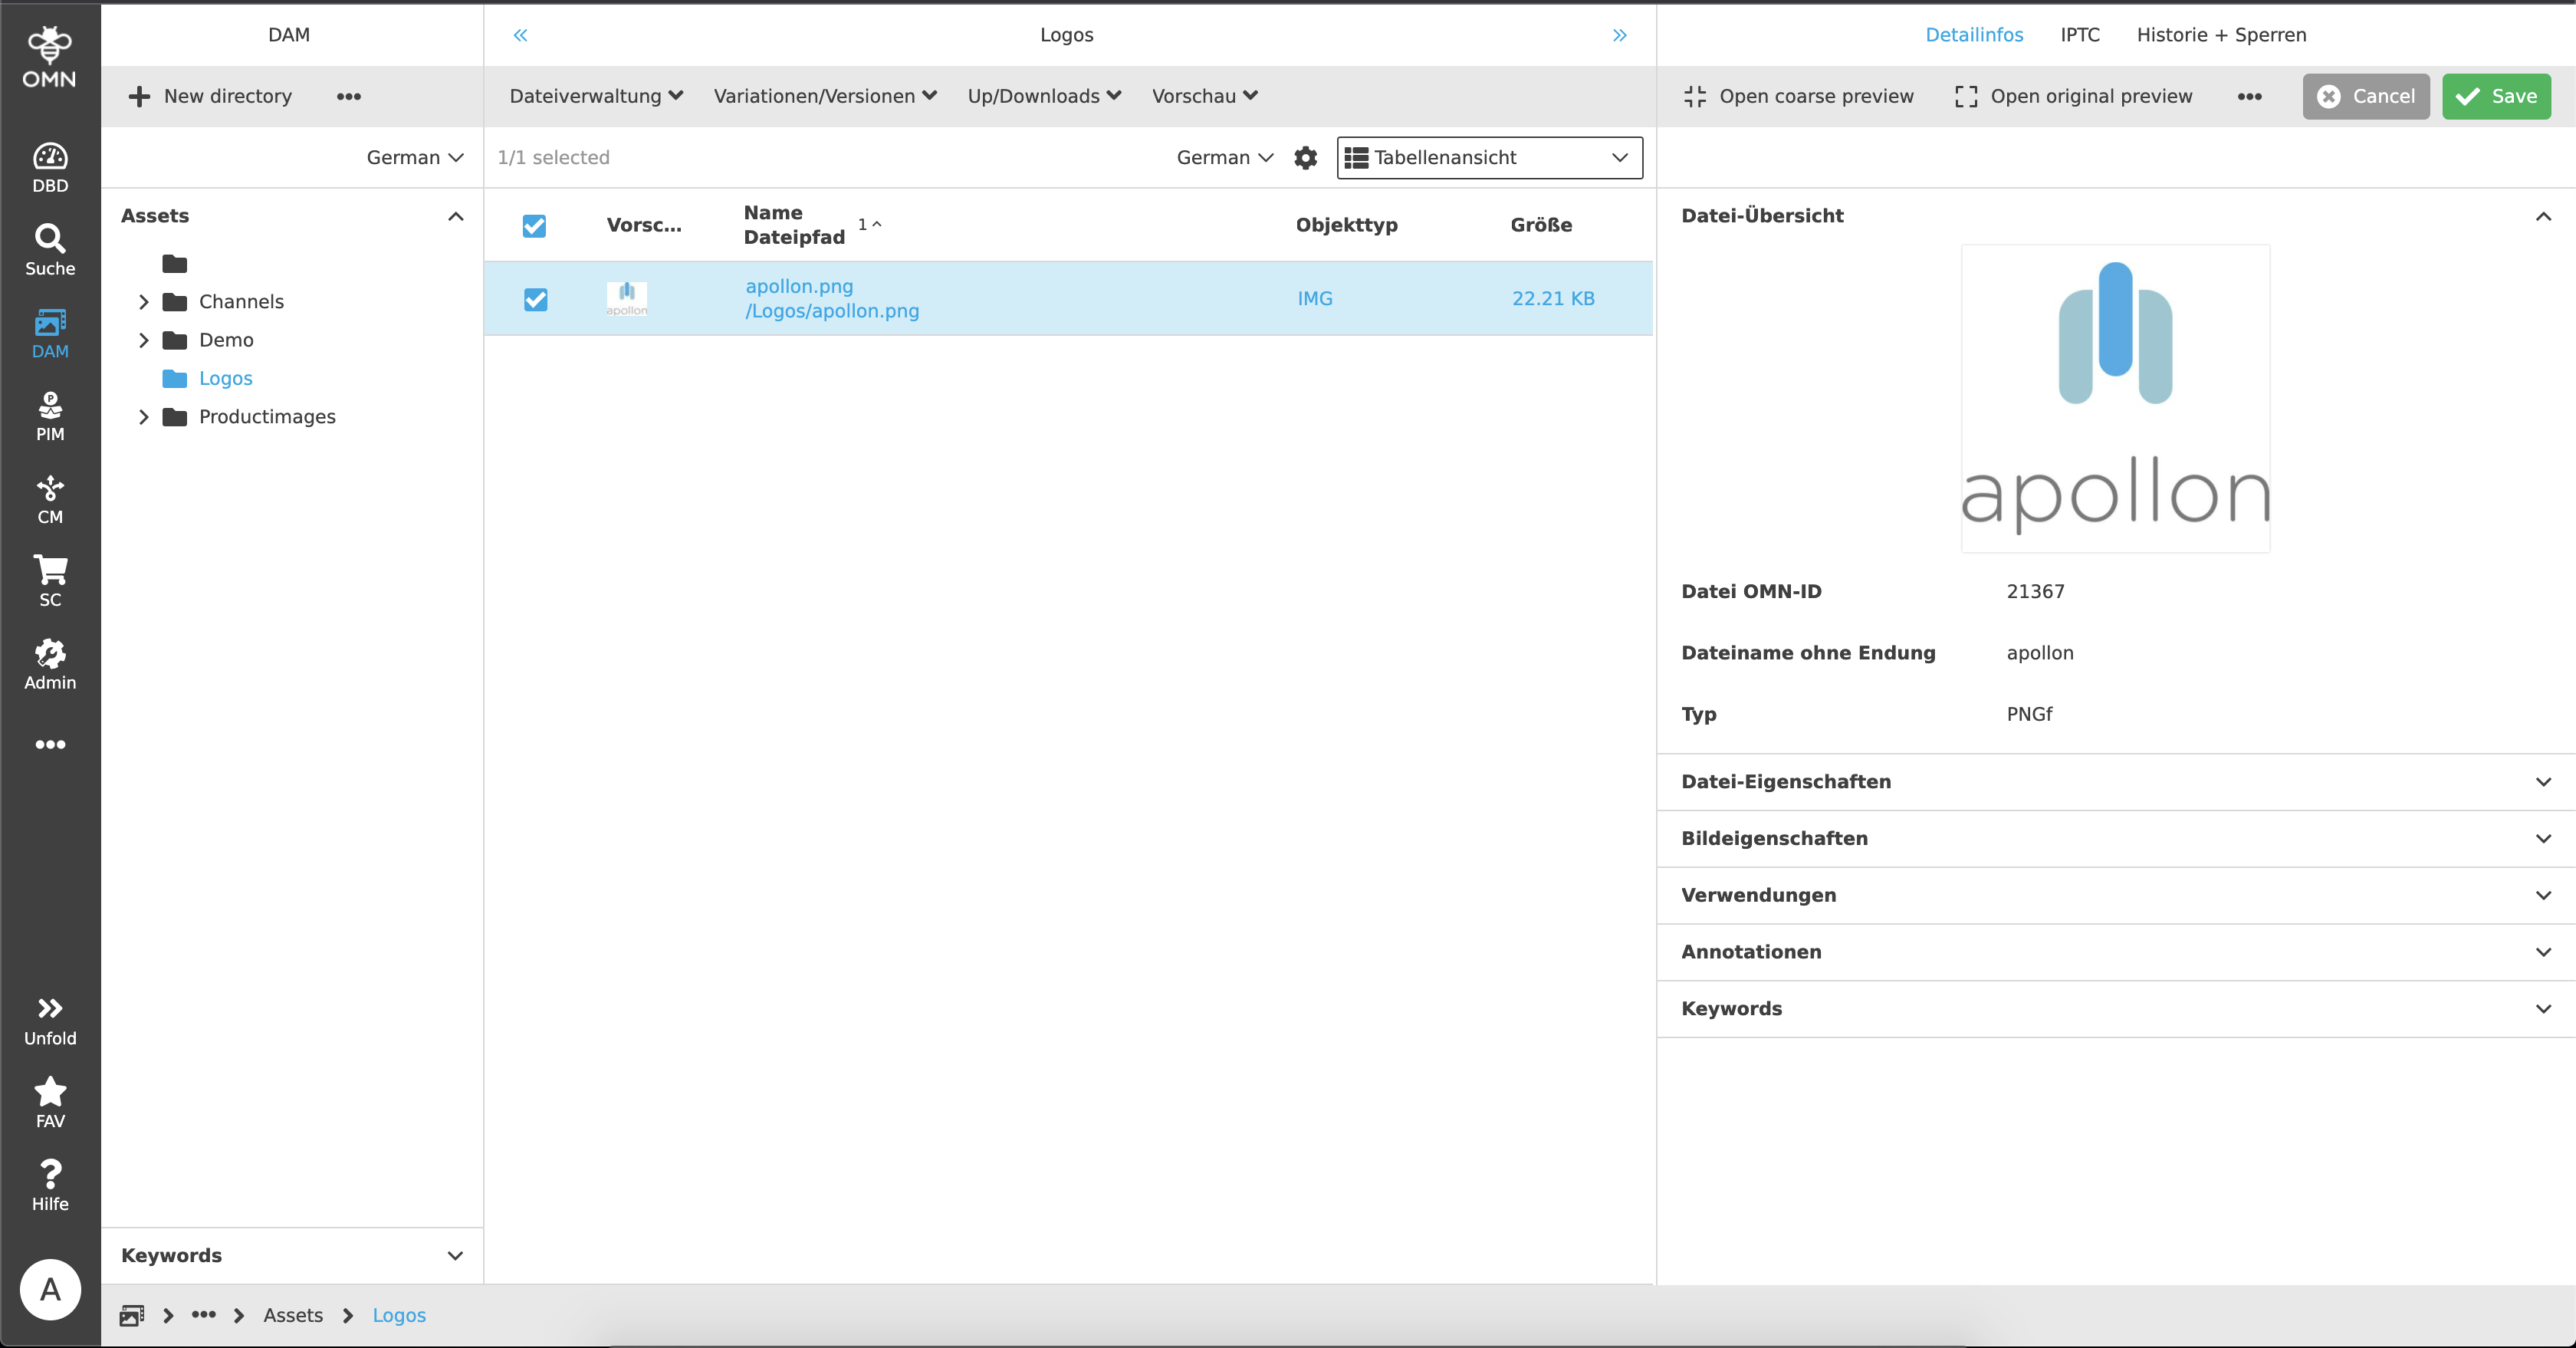Expand the Channels folder in the tree
Viewport: 2576px width, 1348px height.
point(143,301)
